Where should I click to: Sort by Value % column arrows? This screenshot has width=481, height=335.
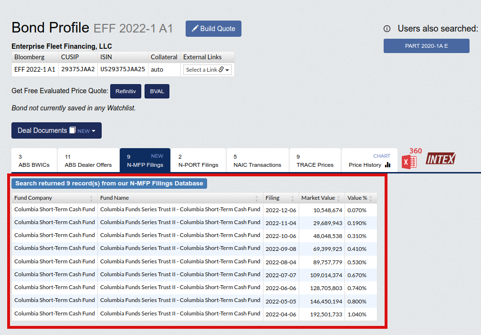pyautogui.click(x=371, y=198)
